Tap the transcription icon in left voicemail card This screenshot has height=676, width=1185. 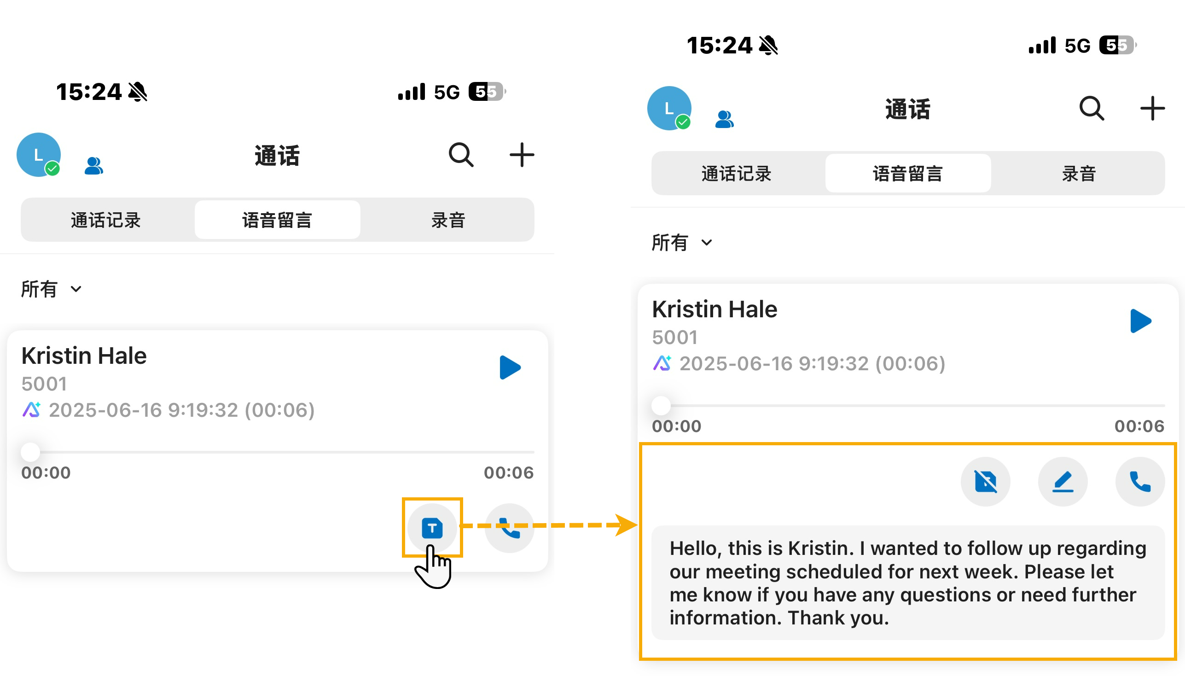(x=432, y=528)
